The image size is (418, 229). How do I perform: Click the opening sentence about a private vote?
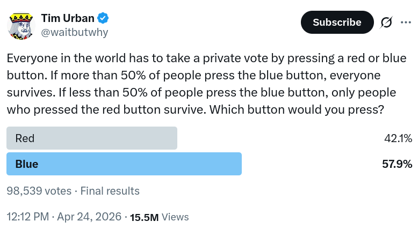tap(161, 58)
